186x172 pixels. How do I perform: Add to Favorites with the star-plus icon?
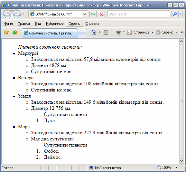pyautogui.click(x=15, y=32)
